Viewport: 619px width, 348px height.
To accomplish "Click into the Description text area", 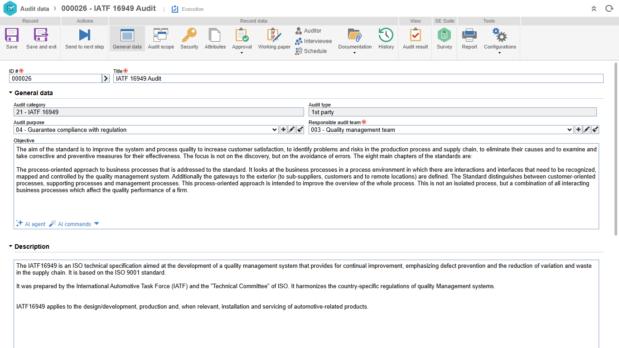I will click(306, 304).
